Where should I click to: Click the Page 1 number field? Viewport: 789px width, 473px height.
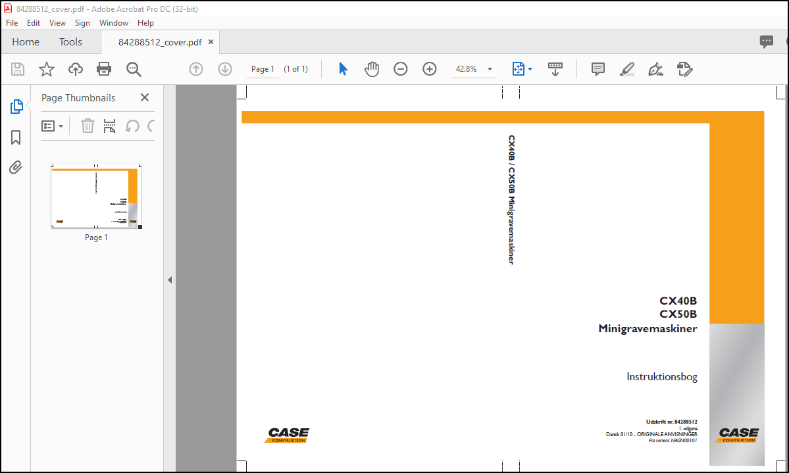pyautogui.click(x=263, y=70)
